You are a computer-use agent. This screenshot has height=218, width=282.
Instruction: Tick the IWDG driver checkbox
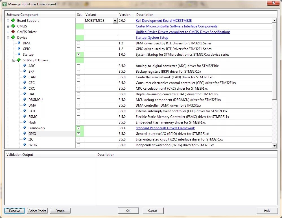[78, 145]
